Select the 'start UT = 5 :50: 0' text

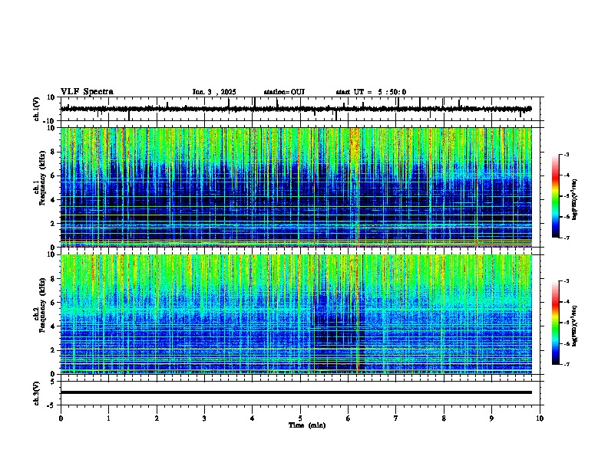[x=371, y=92]
